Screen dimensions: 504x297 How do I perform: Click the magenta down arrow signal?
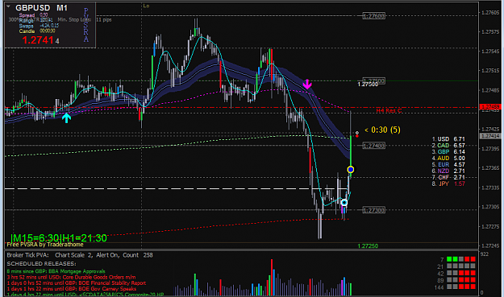[307, 84]
